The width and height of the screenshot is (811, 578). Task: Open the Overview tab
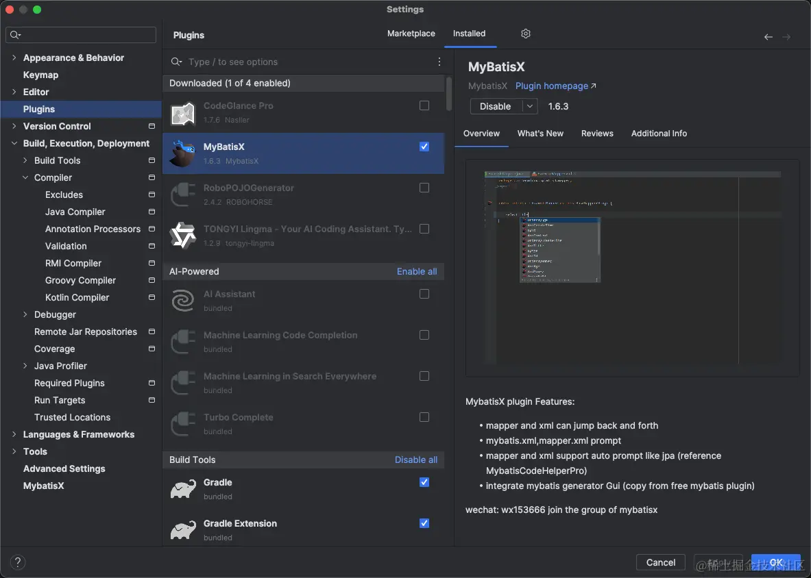tap(481, 134)
